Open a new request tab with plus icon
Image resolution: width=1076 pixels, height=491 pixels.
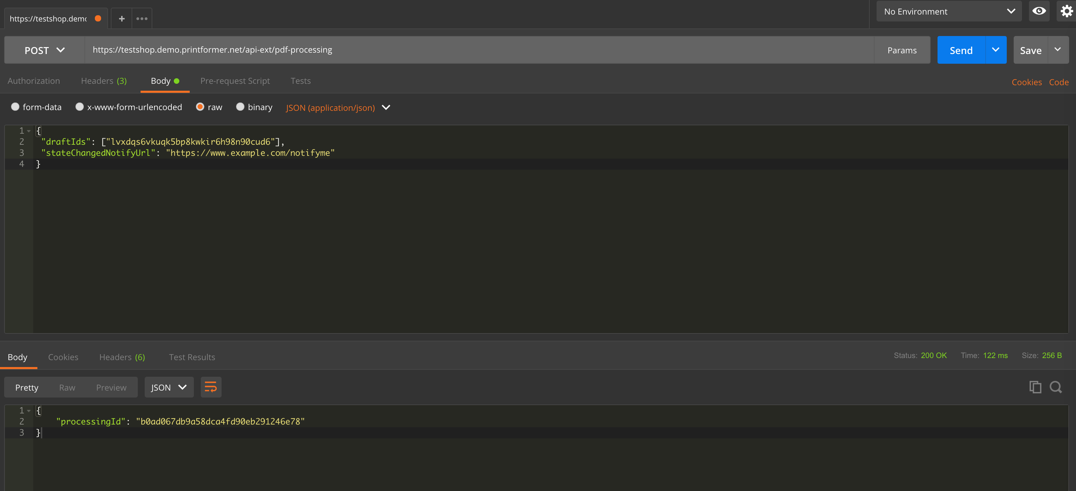tap(122, 18)
